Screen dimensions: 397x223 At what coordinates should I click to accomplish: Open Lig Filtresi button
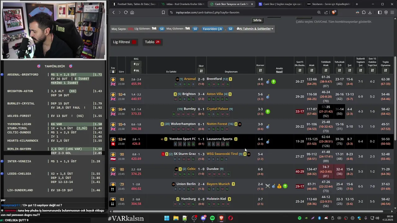coord(125,42)
